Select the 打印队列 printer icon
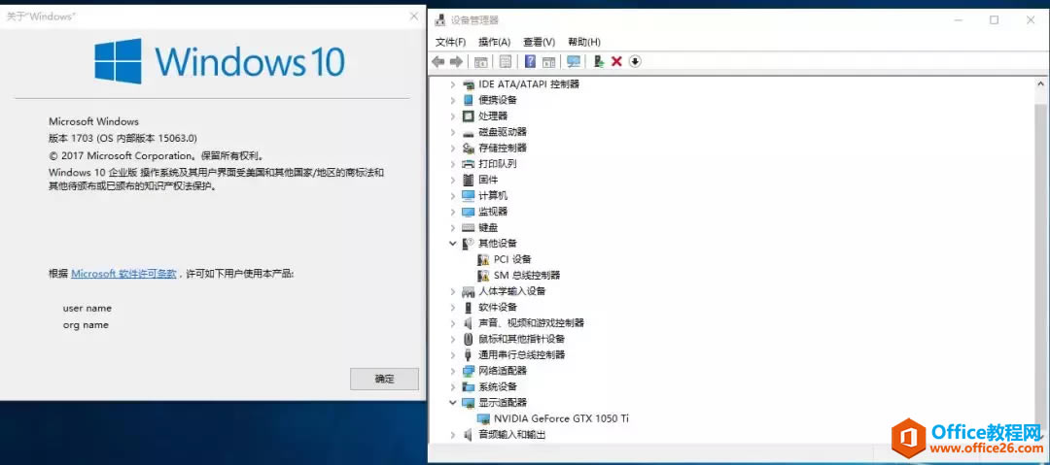This screenshot has width=1050, height=465. point(468,164)
